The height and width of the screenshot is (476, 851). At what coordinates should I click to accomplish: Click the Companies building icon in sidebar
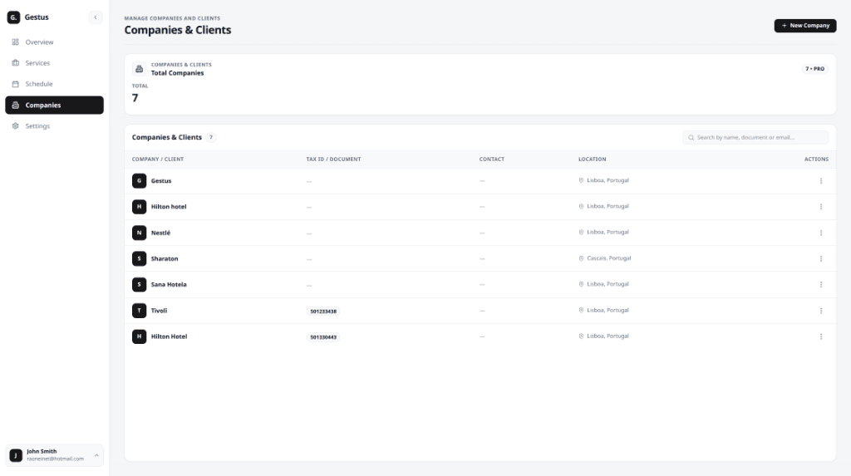15,106
